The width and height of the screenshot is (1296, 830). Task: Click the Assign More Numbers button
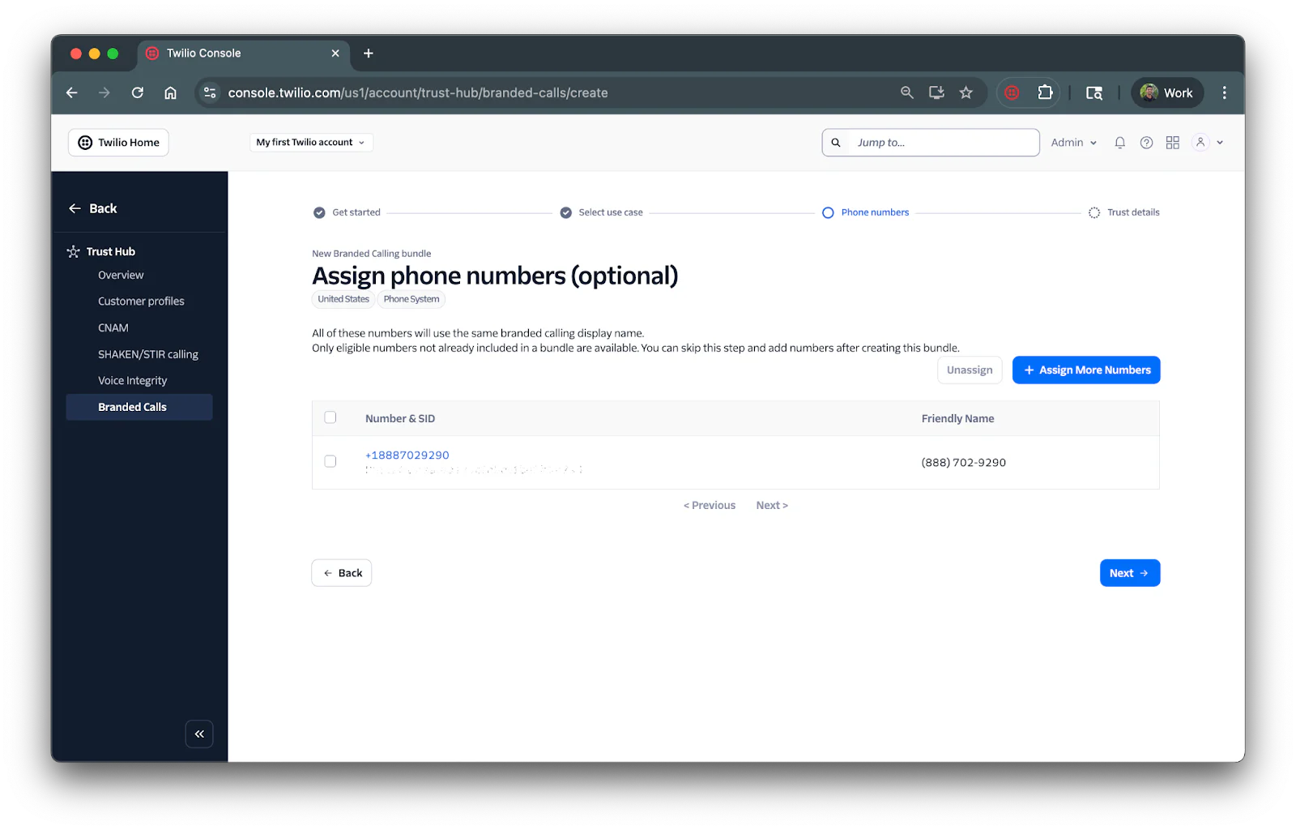pos(1085,370)
